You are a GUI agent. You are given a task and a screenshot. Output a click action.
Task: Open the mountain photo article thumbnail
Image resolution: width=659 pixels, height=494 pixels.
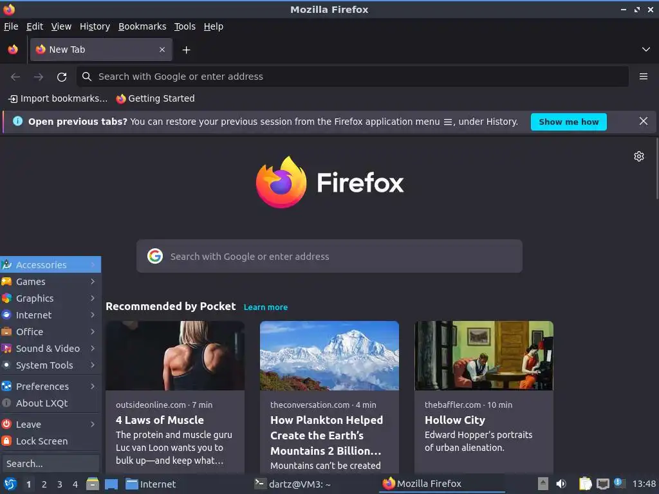(x=329, y=355)
